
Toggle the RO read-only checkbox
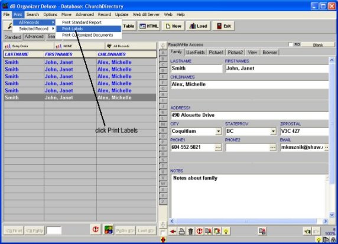291,44
